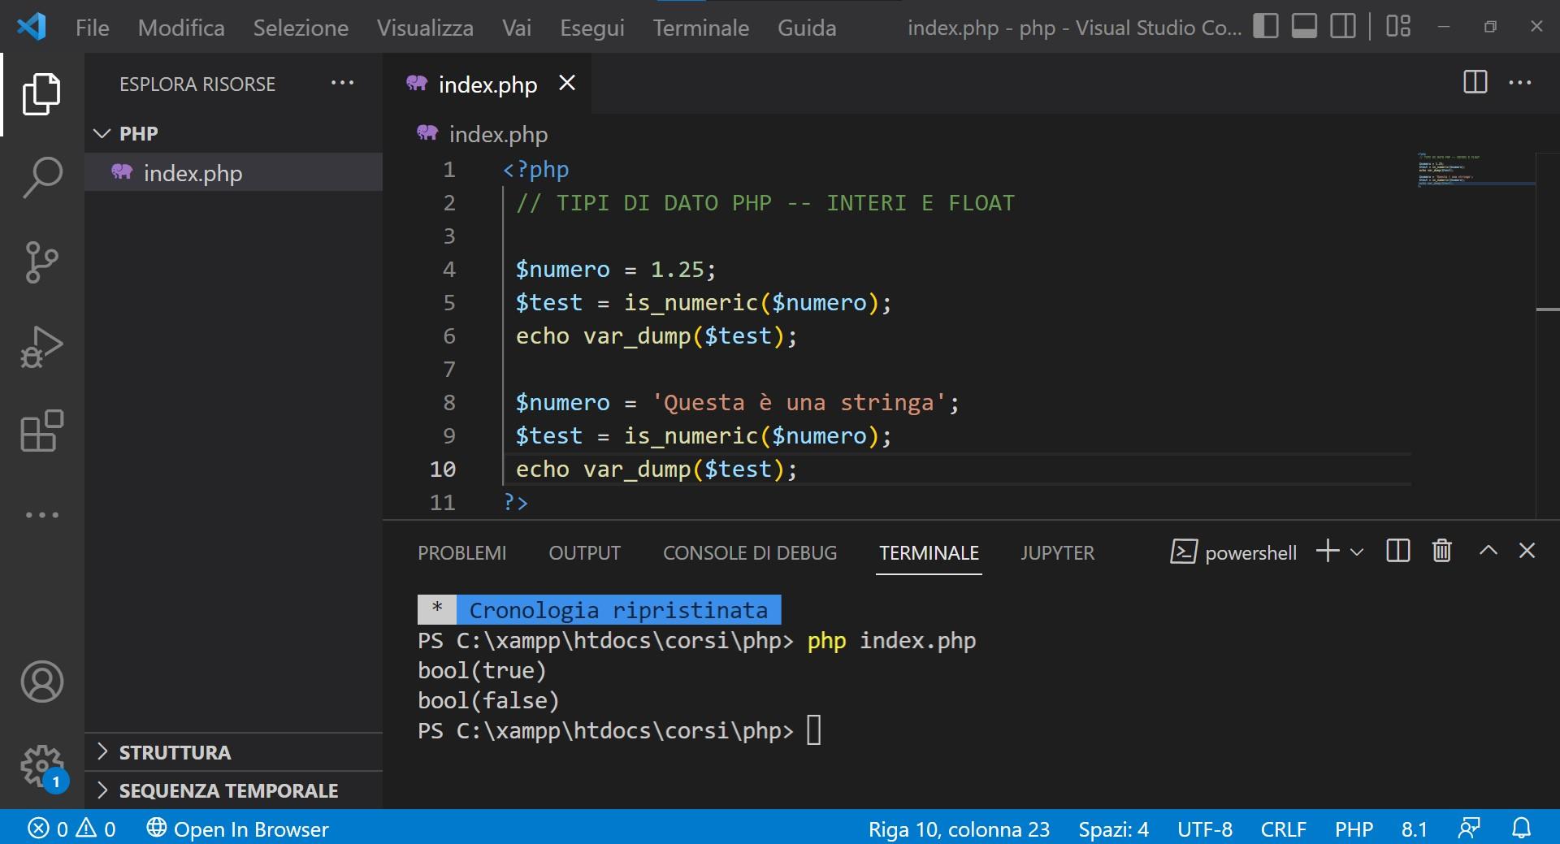Open Source Control view
This screenshot has width=1560, height=844.
click(x=41, y=262)
